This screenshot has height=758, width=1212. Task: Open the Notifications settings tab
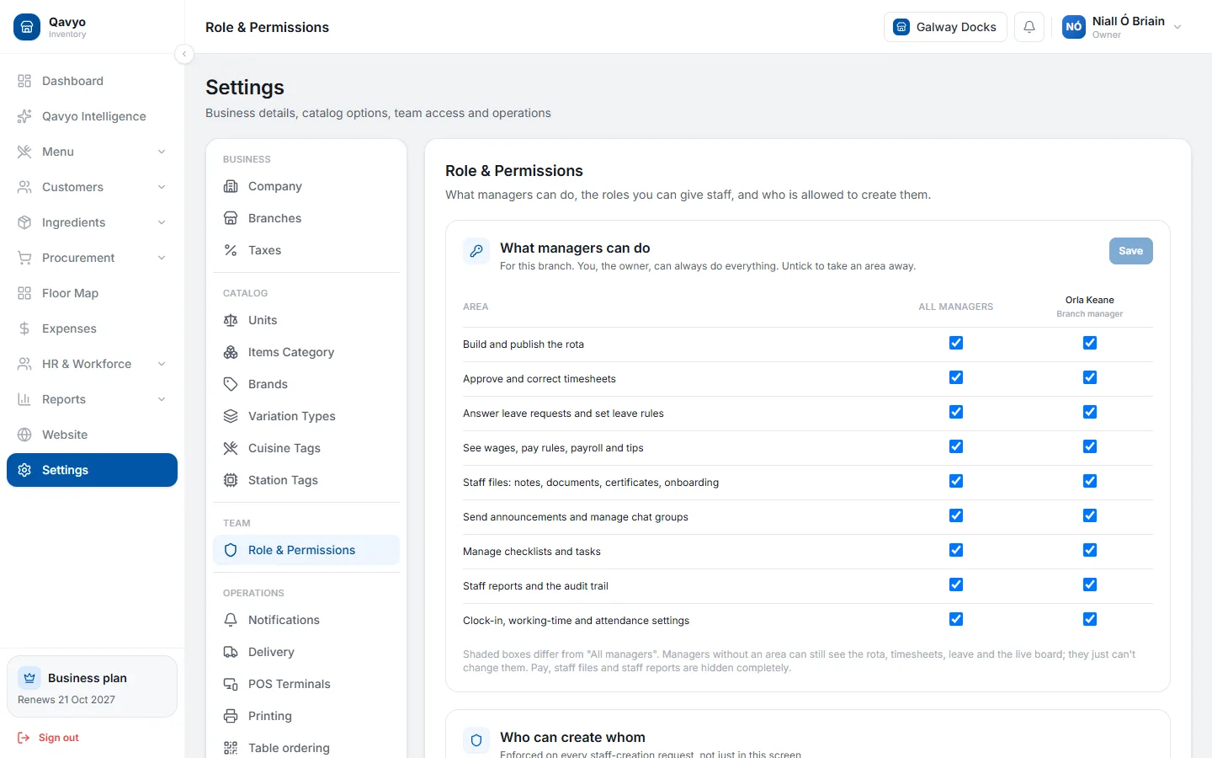point(306,620)
